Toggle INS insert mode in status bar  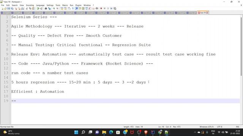pyautogui.click(x=237, y=127)
